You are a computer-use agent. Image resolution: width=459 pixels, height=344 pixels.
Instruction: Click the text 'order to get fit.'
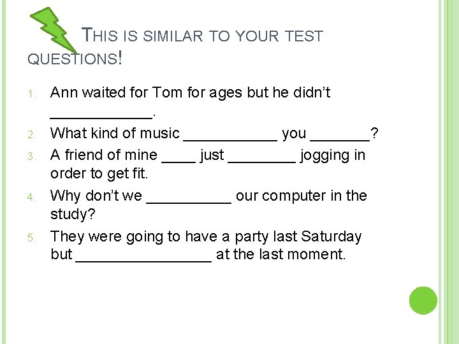(x=99, y=175)
